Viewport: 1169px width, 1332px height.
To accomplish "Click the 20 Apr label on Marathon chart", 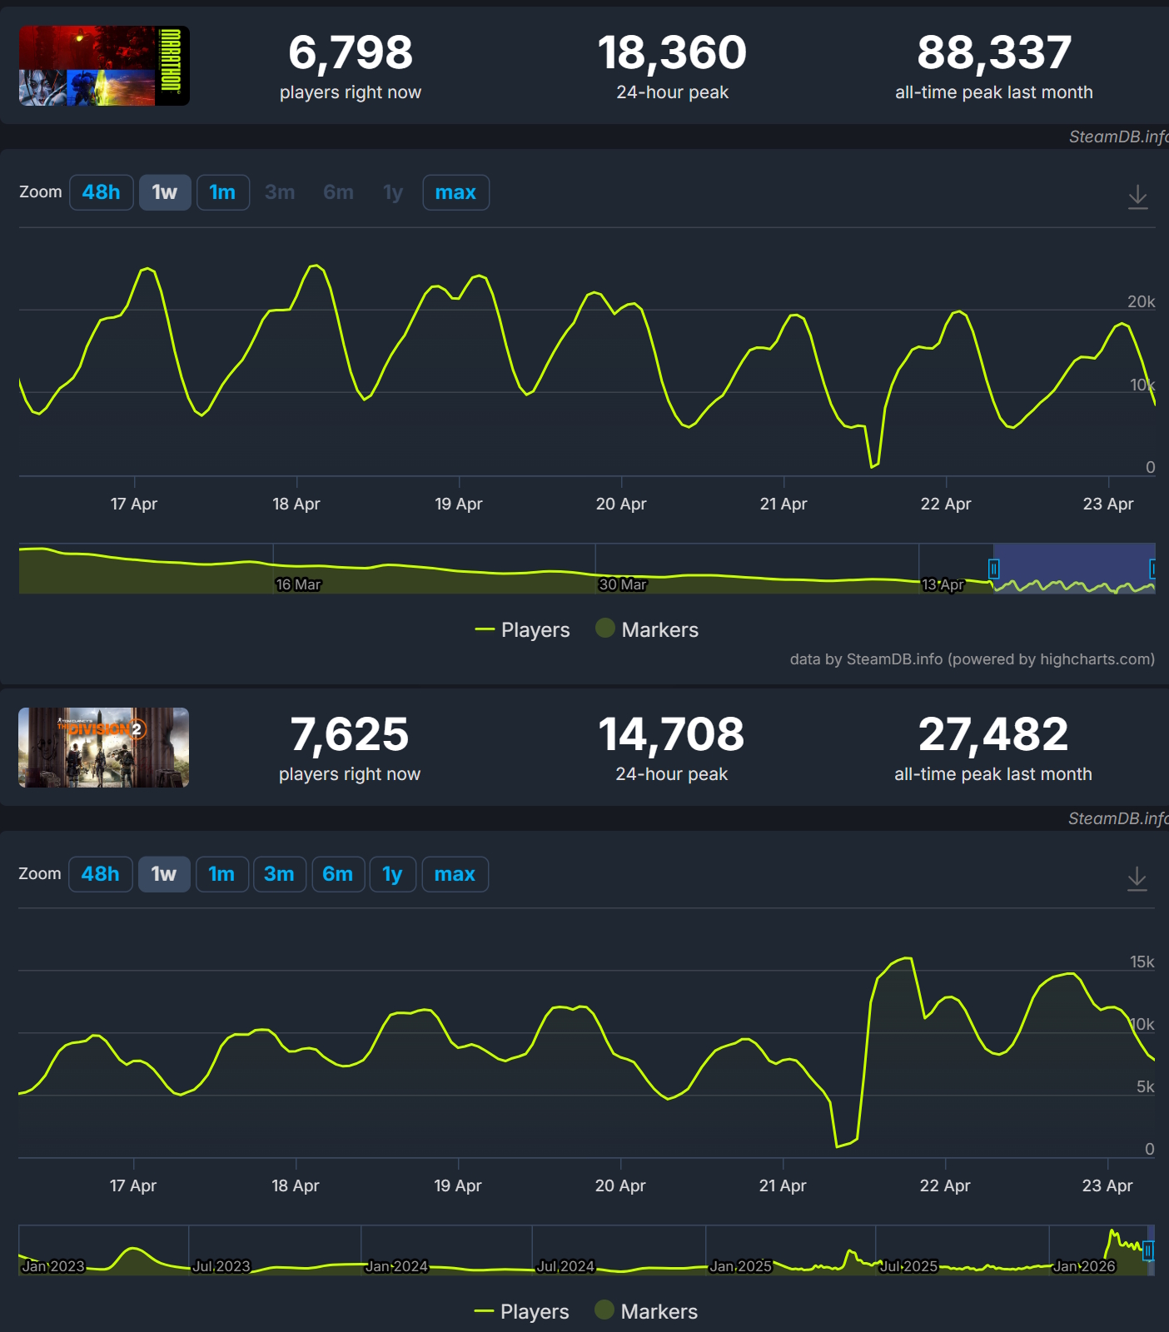I will pyautogui.click(x=621, y=504).
